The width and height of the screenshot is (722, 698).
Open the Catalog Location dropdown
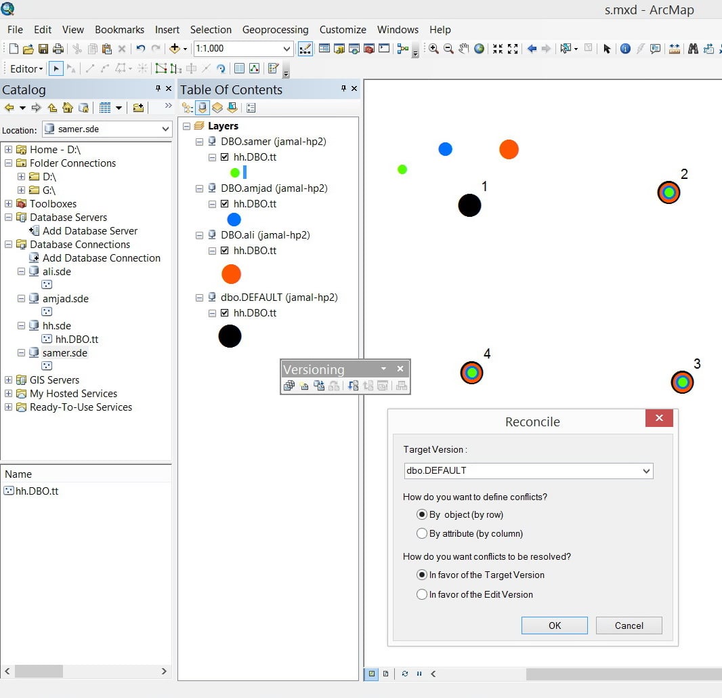pyautogui.click(x=165, y=129)
